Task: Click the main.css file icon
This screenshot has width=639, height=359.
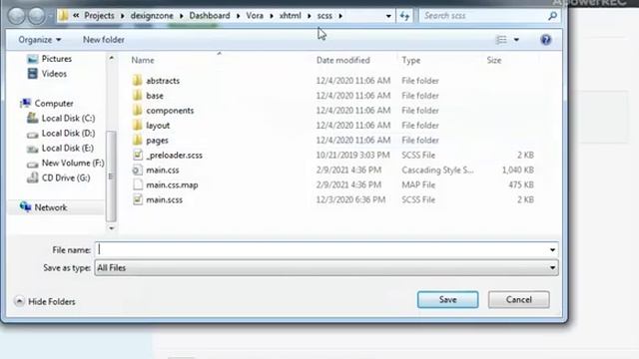Action: pyautogui.click(x=138, y=170)
